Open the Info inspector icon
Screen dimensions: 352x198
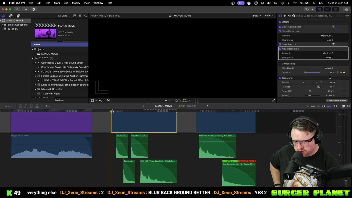coord(293,16)
